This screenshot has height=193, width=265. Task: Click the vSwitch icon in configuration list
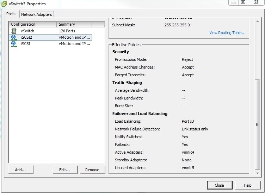(14, 31)
